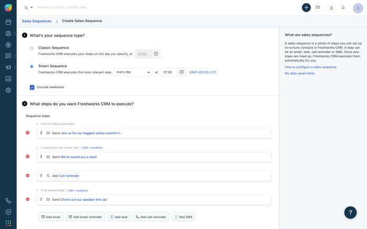This screenshot has width=367, height=229.
Task: Click the (GMT+00:00) UTC timezone link
Action: (203, 72)
